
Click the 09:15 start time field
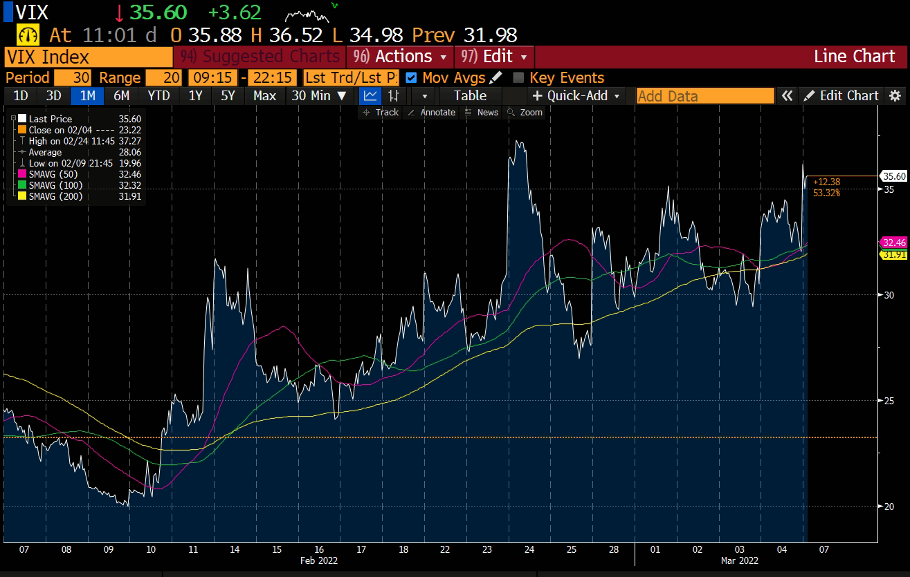(x=212, y=78)
